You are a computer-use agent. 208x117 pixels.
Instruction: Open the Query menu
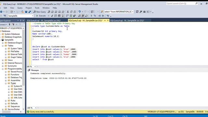click(x=20, y=8)
